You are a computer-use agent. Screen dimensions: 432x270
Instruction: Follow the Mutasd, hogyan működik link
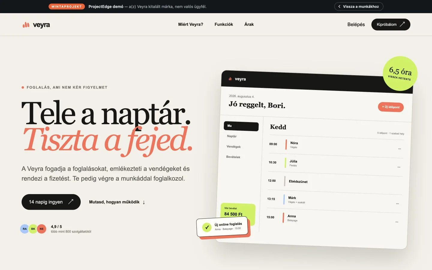point(117,202)
